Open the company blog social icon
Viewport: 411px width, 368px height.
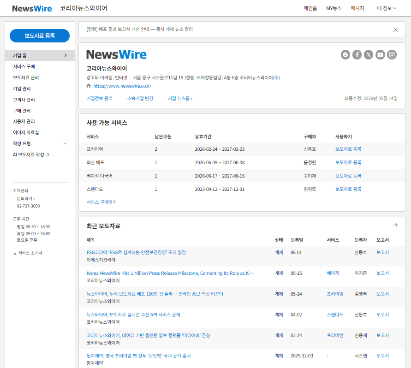pos(345,55)
